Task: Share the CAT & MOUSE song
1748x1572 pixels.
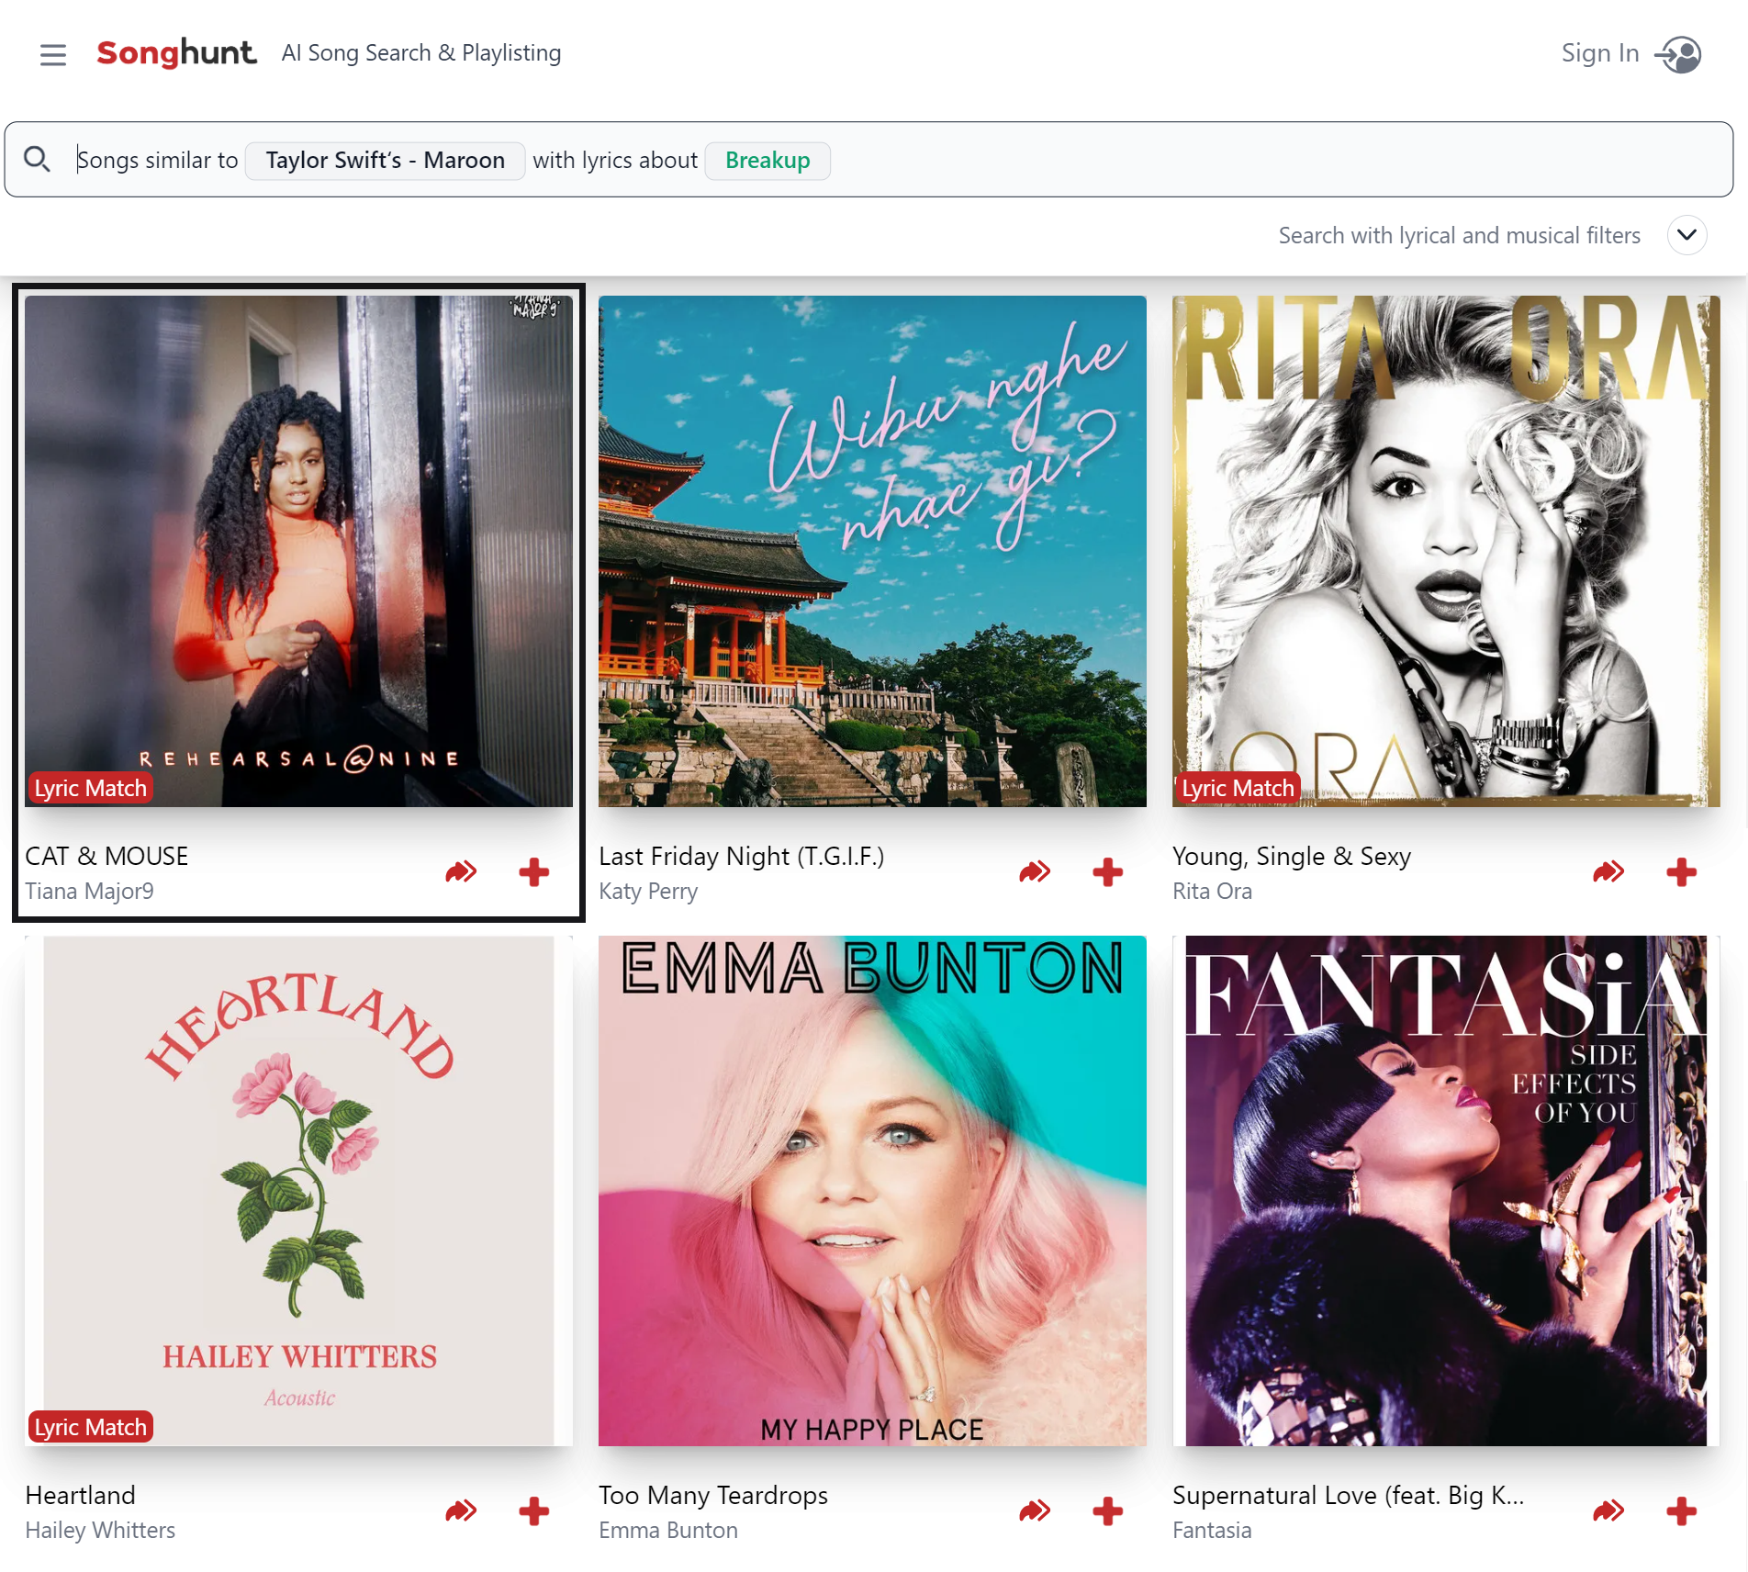Action: [461, 871]
